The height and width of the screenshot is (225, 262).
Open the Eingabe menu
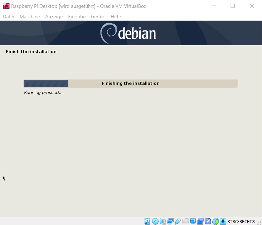point(77,17)
